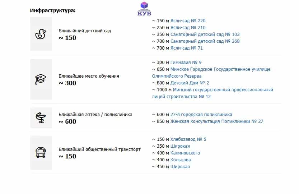299x194 pixels.
Task: Open the Хлебозавод № 5 stop link
Action: point(188,139)
